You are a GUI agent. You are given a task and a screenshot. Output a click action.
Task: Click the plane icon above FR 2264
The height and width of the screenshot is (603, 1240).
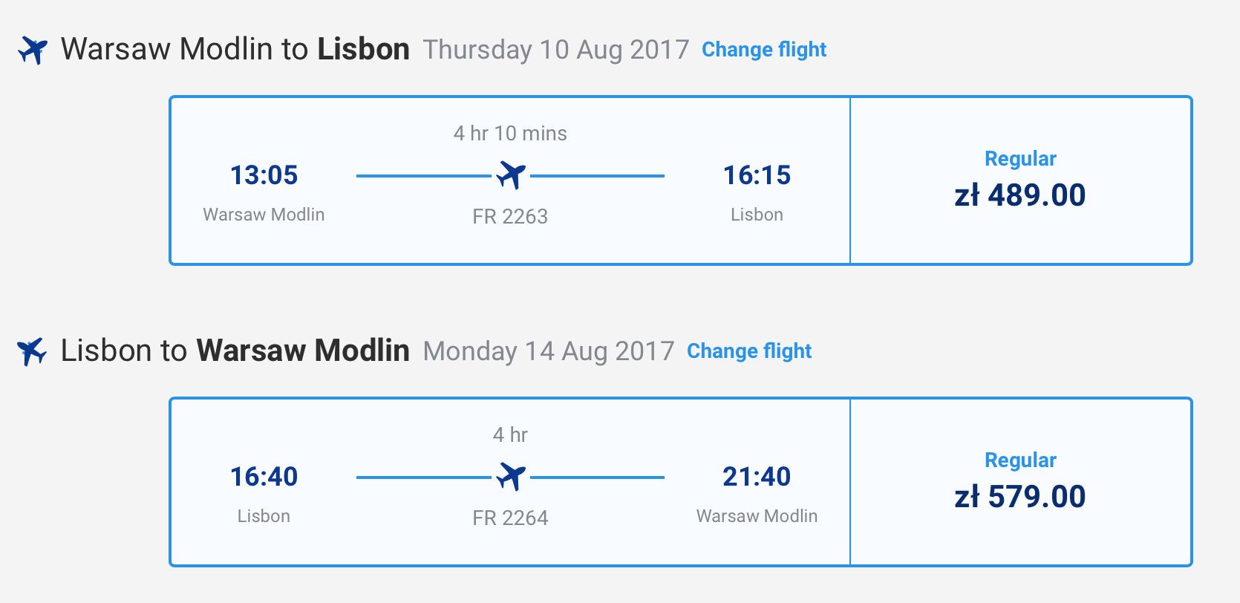511,477
